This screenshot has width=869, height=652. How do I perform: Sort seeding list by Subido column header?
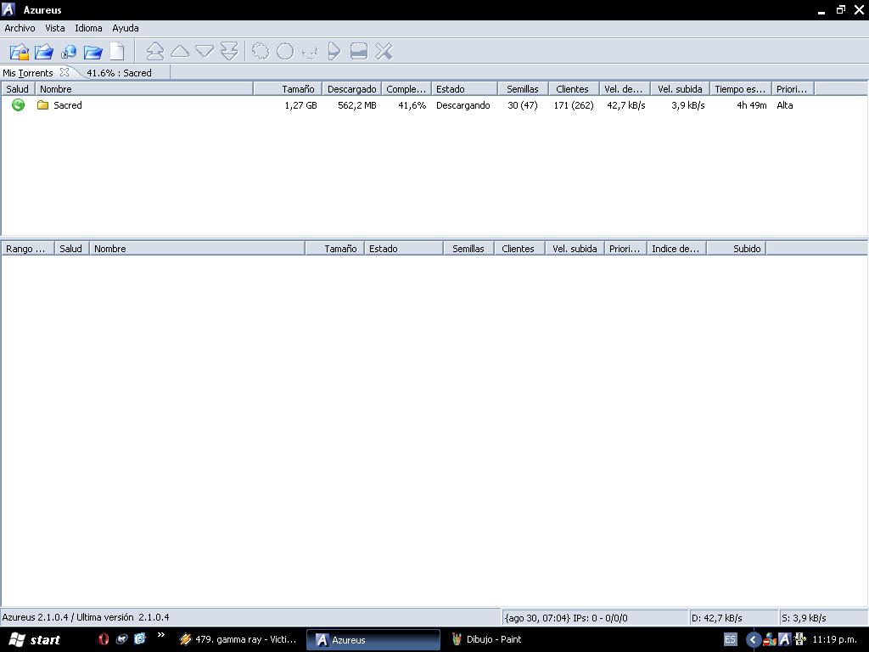[x=737, y=249]
